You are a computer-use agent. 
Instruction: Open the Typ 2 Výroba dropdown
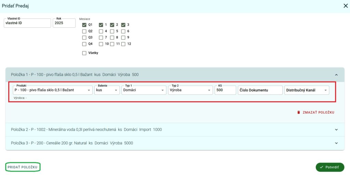point(190,90)
